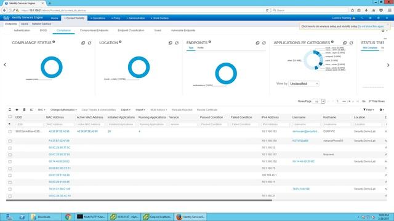The width and height of the screenshot is (394, 221).
Task: Select all endpoints via header checkbox
Action: [x=10, y=117]
